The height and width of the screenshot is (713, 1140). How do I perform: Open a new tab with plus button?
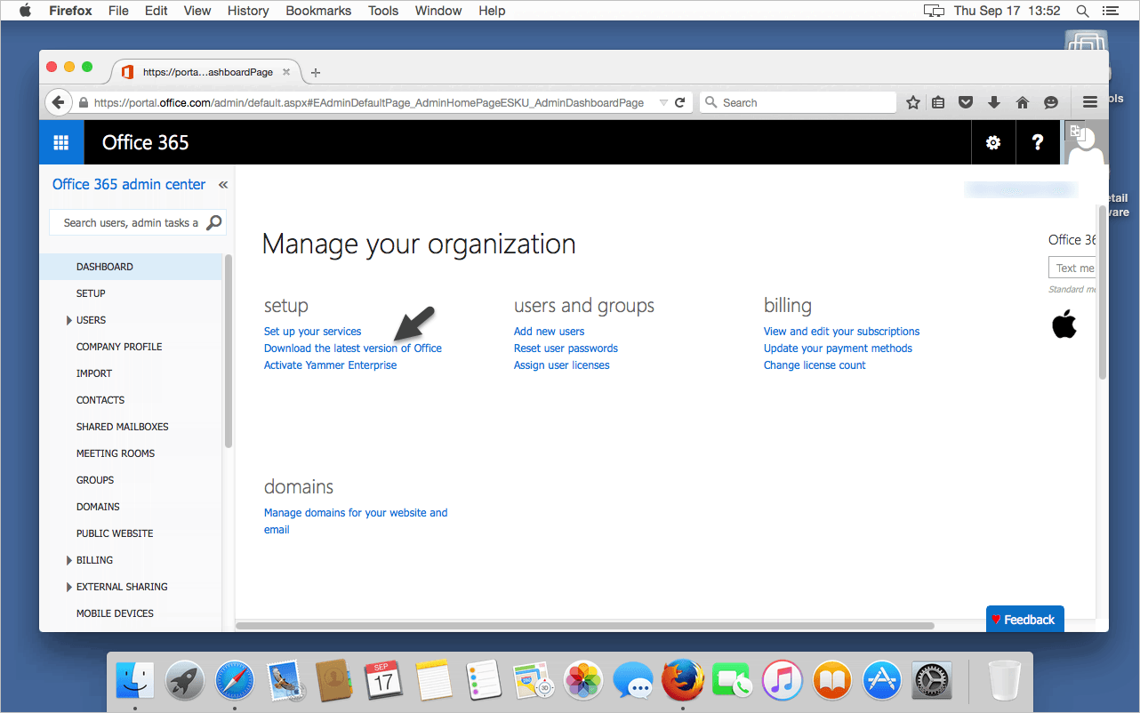coord(315,73)
